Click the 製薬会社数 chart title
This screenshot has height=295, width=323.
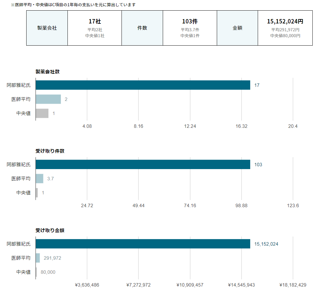click(47, 72)
